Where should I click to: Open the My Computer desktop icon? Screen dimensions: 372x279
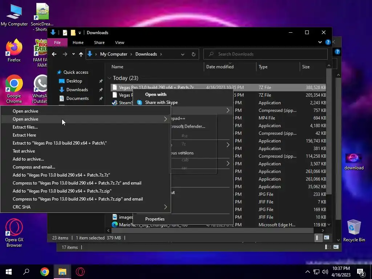pyautogui.click(x=14, y=15)
